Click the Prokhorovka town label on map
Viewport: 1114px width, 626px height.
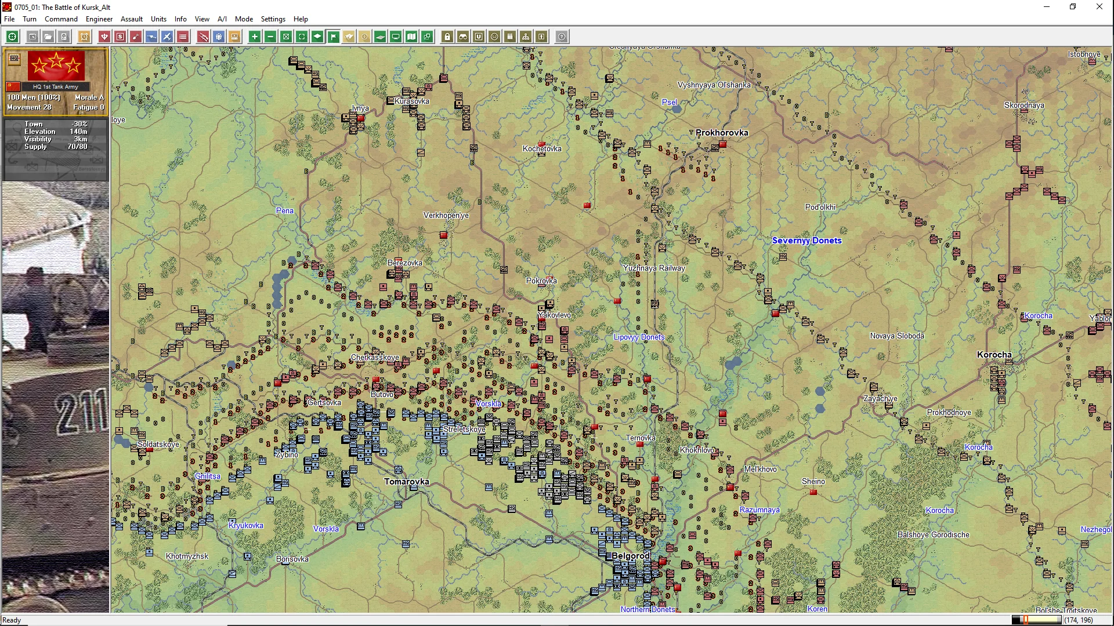click(x=721, y=133)
